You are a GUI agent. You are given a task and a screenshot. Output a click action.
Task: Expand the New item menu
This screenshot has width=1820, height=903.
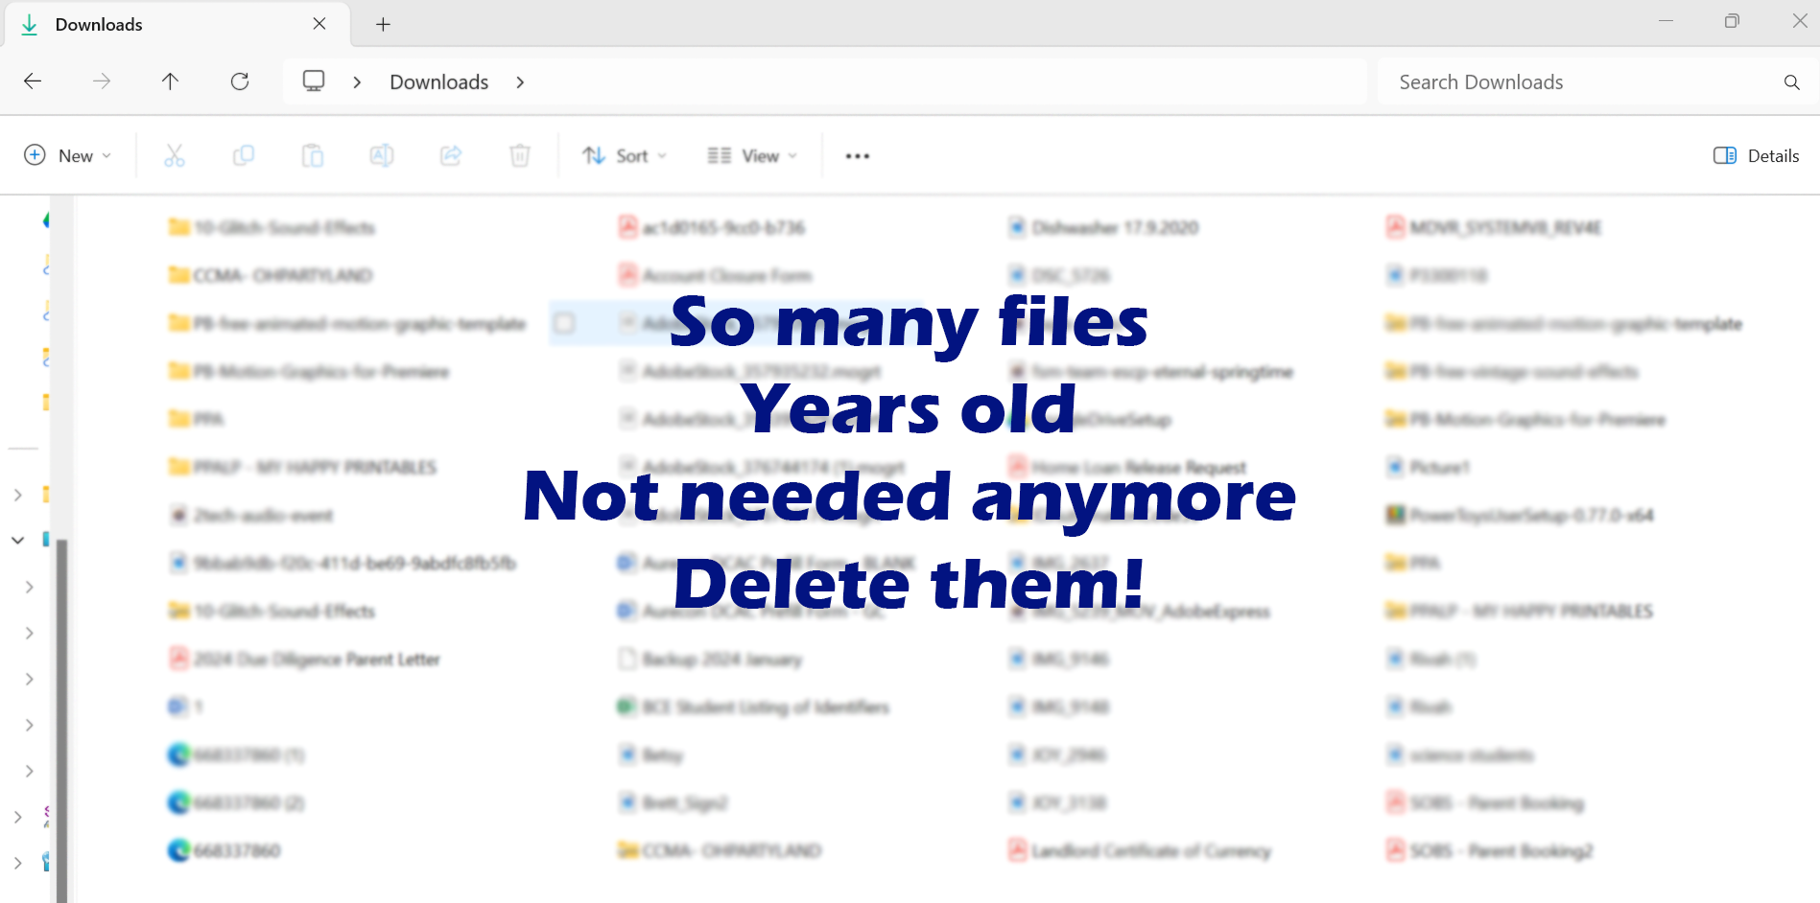point(67,154)
